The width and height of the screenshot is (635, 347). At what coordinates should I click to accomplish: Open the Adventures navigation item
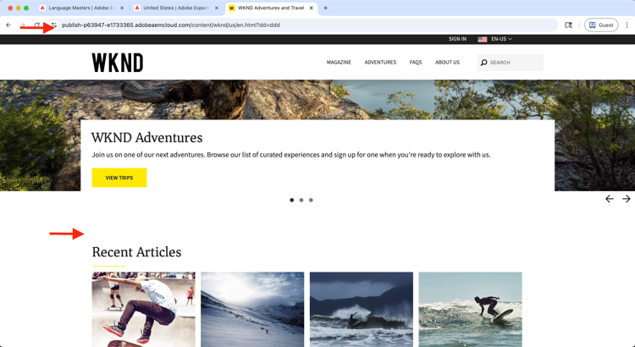click(380, 63)
